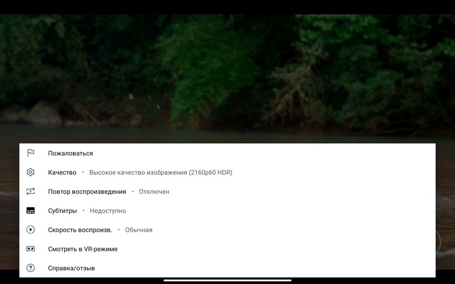Click the question mark help icon
The image size is (455, 284).
[x=31, y=268]
